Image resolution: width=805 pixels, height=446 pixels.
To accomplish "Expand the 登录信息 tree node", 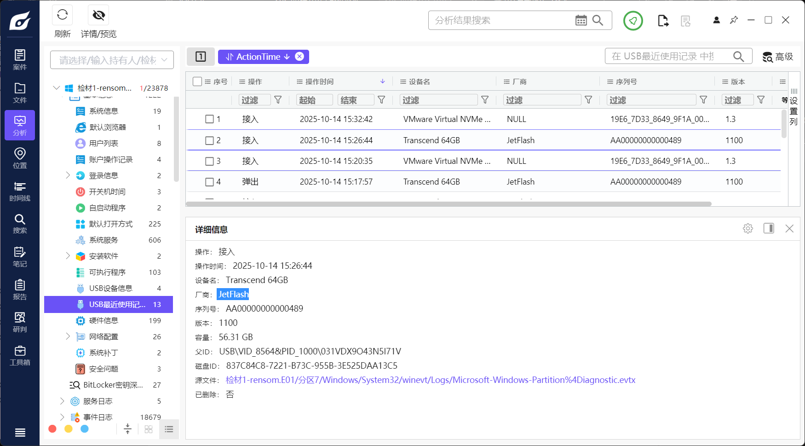I will [68, 175].
